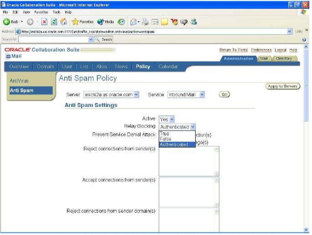Click the Discuss speech bubble icon
This screenshot has height=235, width=312.
pos(184,22)
